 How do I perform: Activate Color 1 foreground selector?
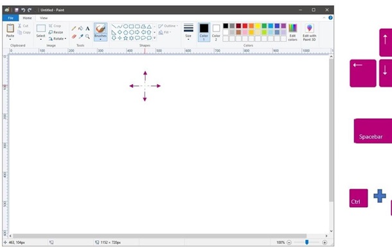tap(204, 32)
